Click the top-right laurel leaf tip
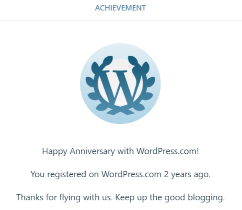This screenshot has height=210, width=242. 133,60
